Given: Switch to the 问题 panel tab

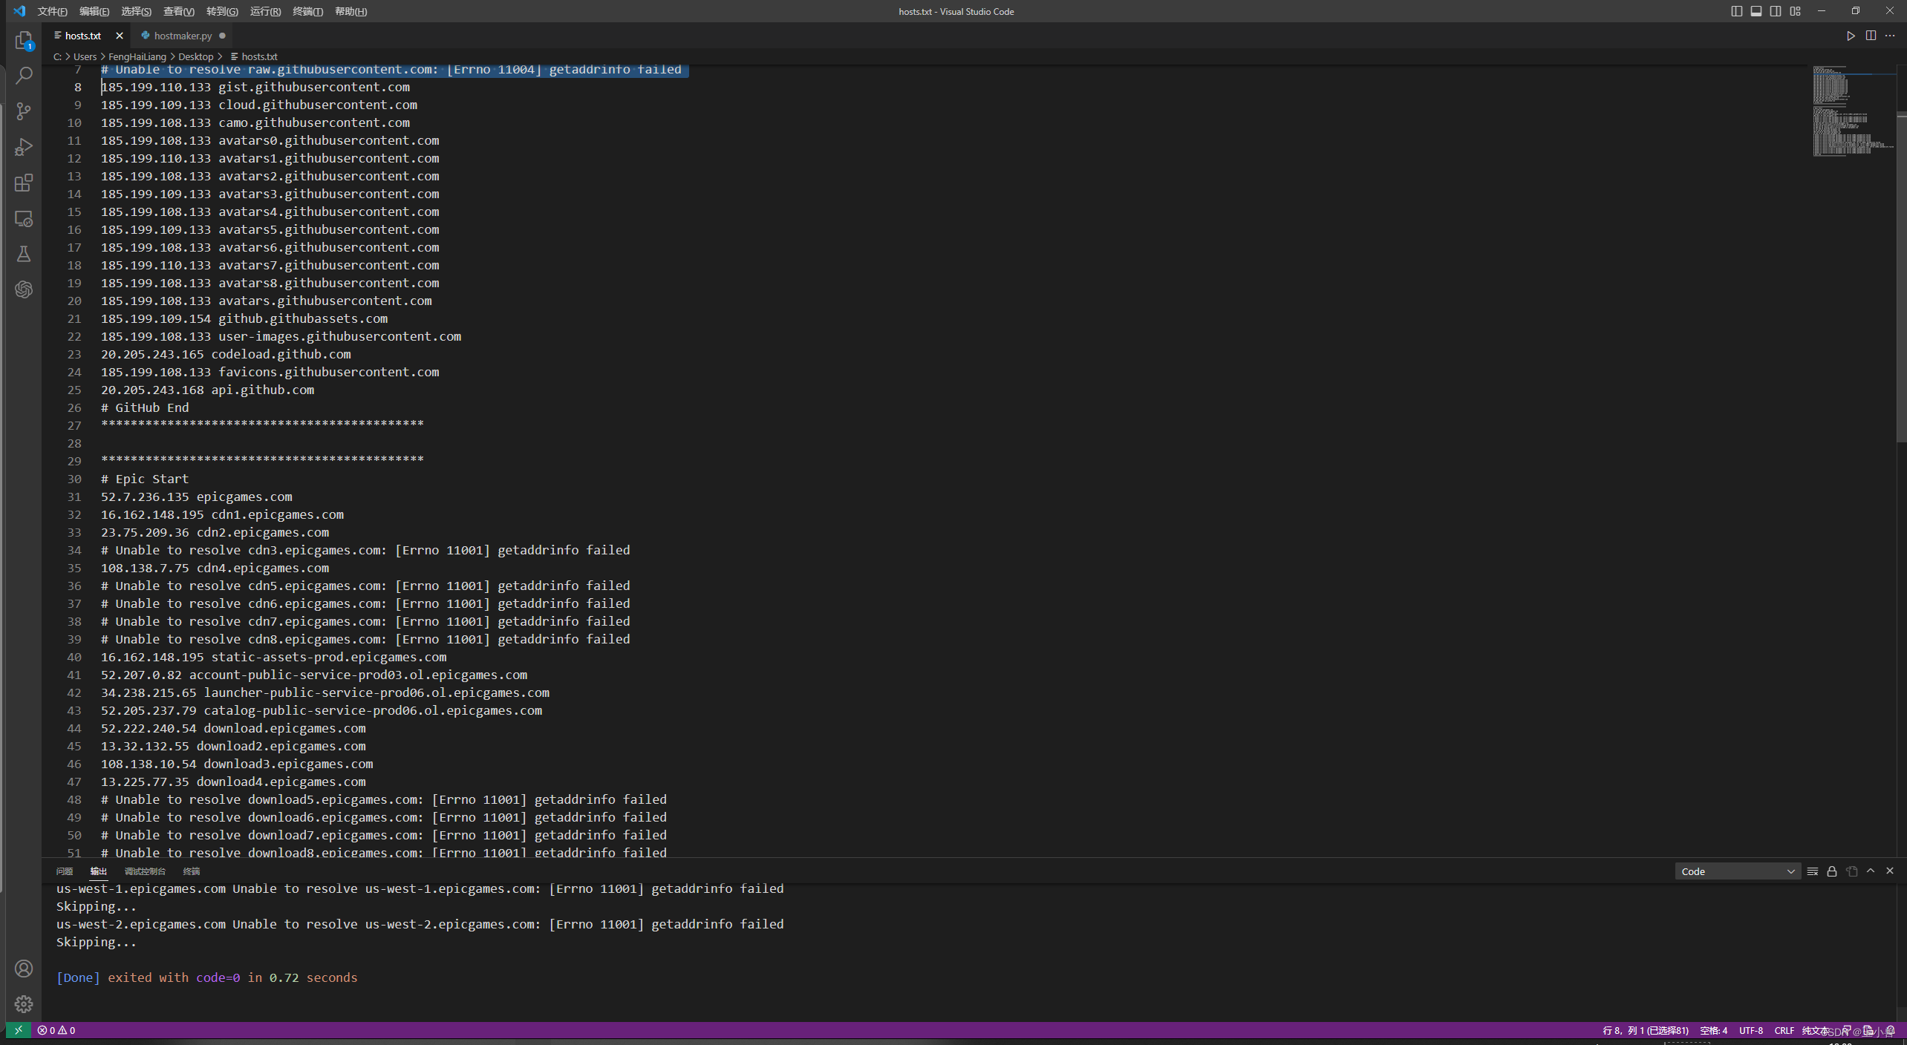Looking at the screenshot, I should pyautogui.click(x=65, y=871).
